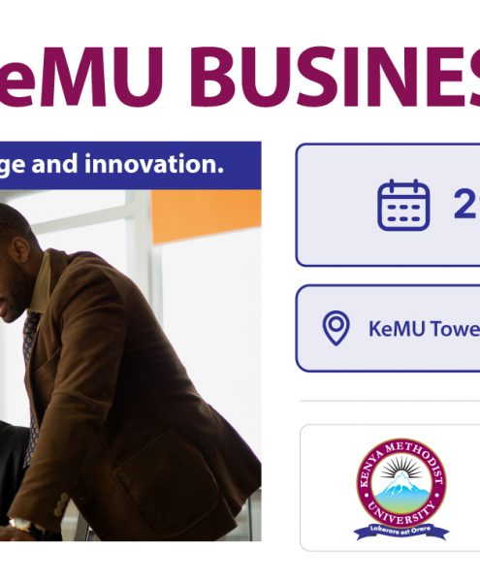
Task: Select the large date number beside the calendar
Action: click(x=466, y=204)
